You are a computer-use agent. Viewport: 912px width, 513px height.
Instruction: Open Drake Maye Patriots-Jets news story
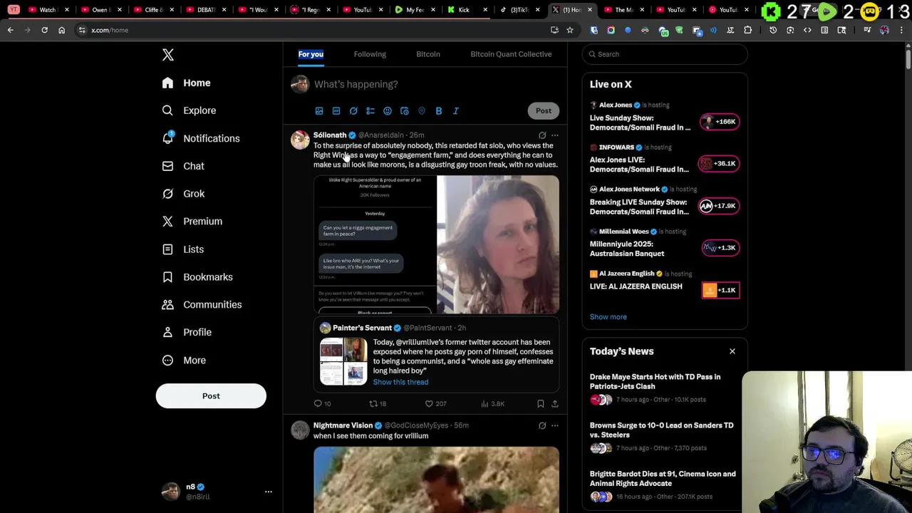(665, 388)
